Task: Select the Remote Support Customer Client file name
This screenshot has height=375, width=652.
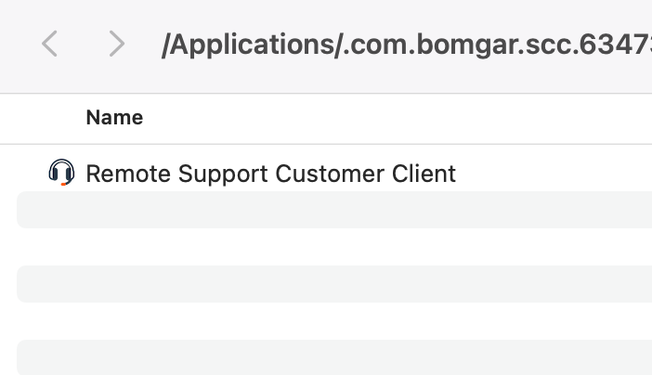Action: [x=270, y=174]
